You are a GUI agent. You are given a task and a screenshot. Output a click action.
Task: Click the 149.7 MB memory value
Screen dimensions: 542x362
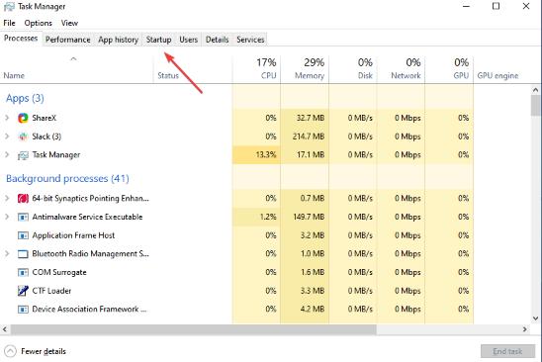[309, 217]
